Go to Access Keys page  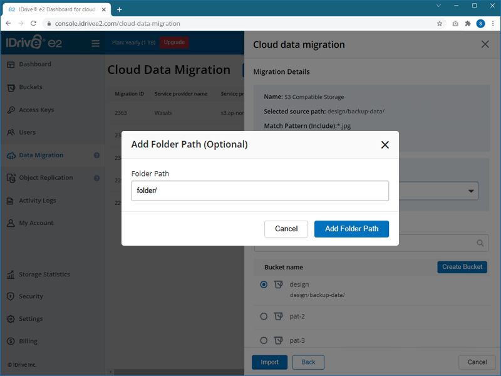tap(36, 110)
